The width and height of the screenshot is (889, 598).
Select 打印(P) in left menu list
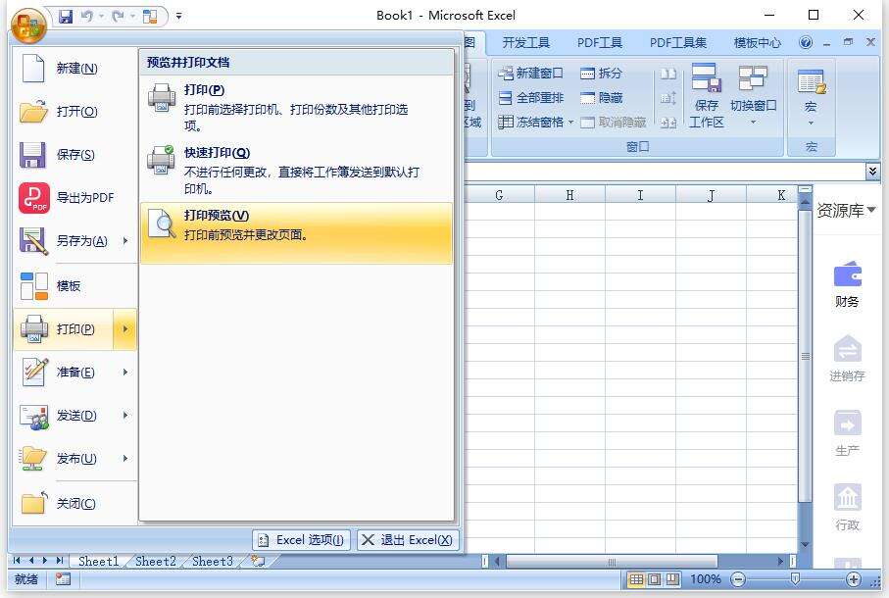(64, 329)
